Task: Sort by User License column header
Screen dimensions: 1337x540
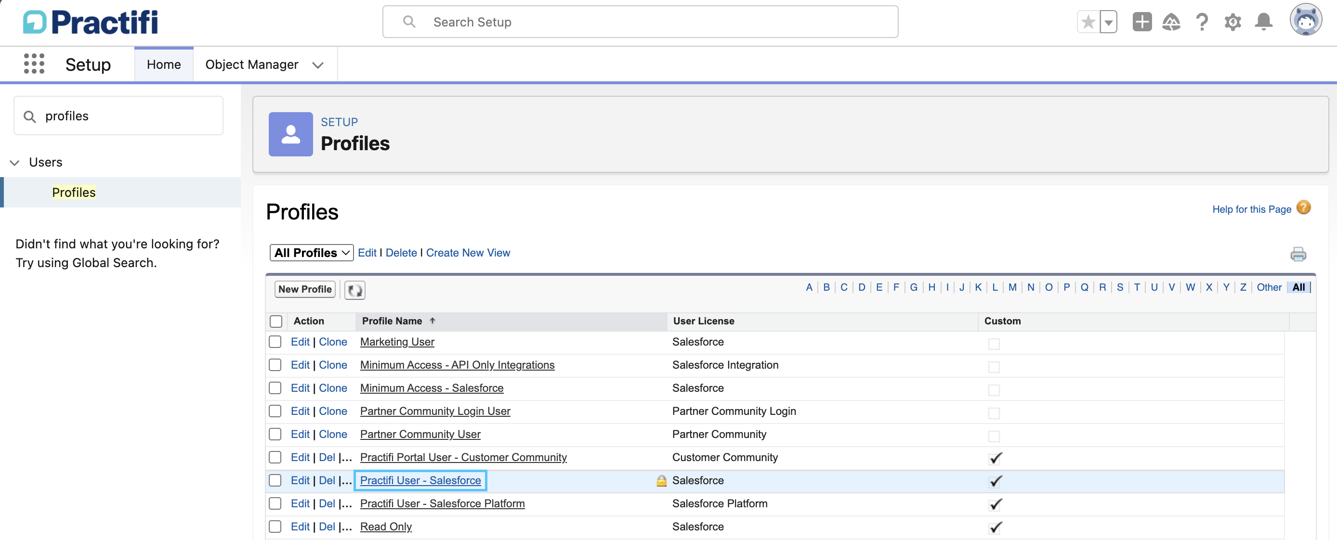Action: point(703,321)
